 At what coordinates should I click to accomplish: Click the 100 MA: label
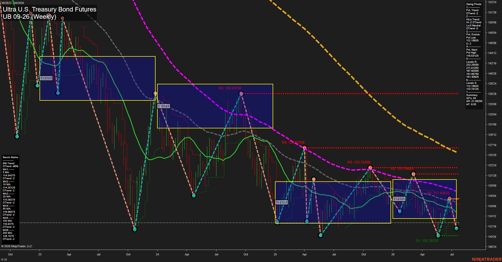7,221
